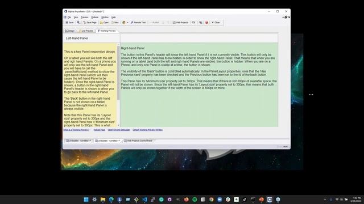Image resolution: width=364 pixels, height=204 pixels.
Task: Click the SQL toolbar button
Action: tap(193, 23)
